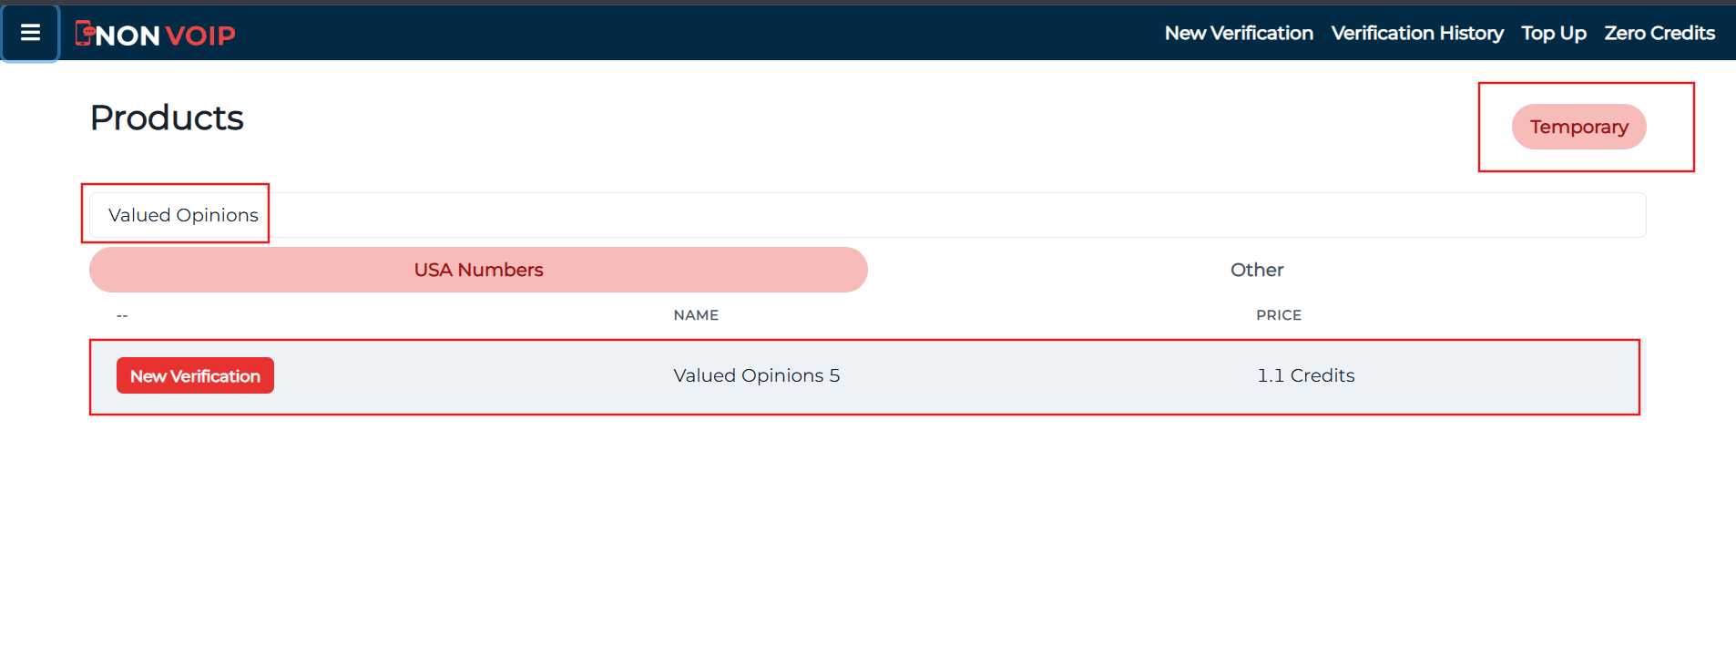Start a New Verification for Valued Opinions 5
The image size is (1736, 646).
pos(194,374)
